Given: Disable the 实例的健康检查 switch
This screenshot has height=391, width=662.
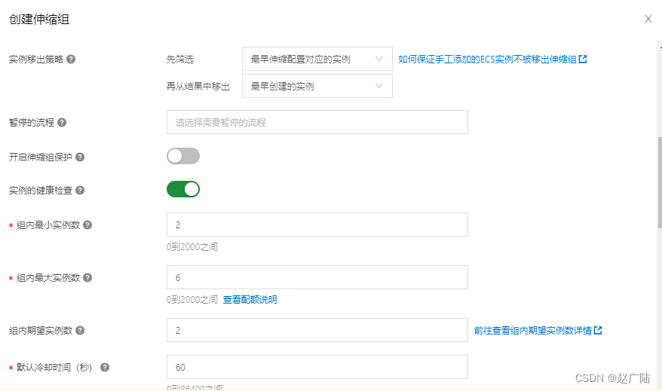Looking at the screenshot, I should (183, 189).
